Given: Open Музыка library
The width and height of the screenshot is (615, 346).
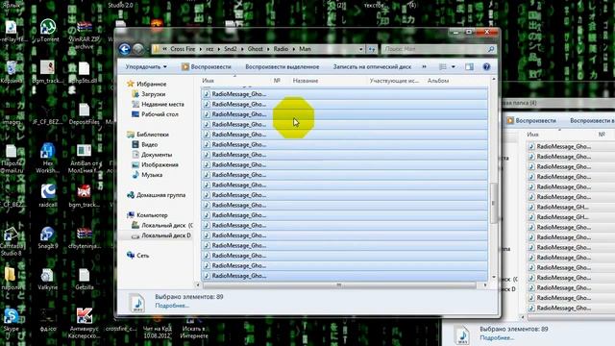Looking at the screenshot, I should tap(152, 175).
